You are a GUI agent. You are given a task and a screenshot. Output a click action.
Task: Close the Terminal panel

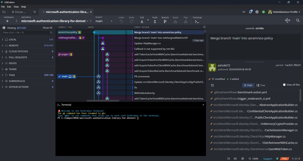pyautogui.click(x=203, y=105)
